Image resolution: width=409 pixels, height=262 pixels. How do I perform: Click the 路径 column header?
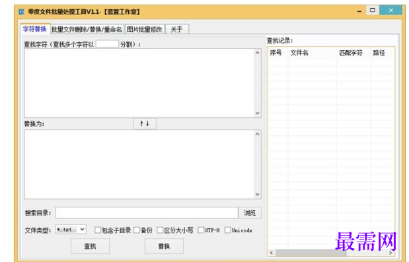pyautogui.click(x=383, y=53)
